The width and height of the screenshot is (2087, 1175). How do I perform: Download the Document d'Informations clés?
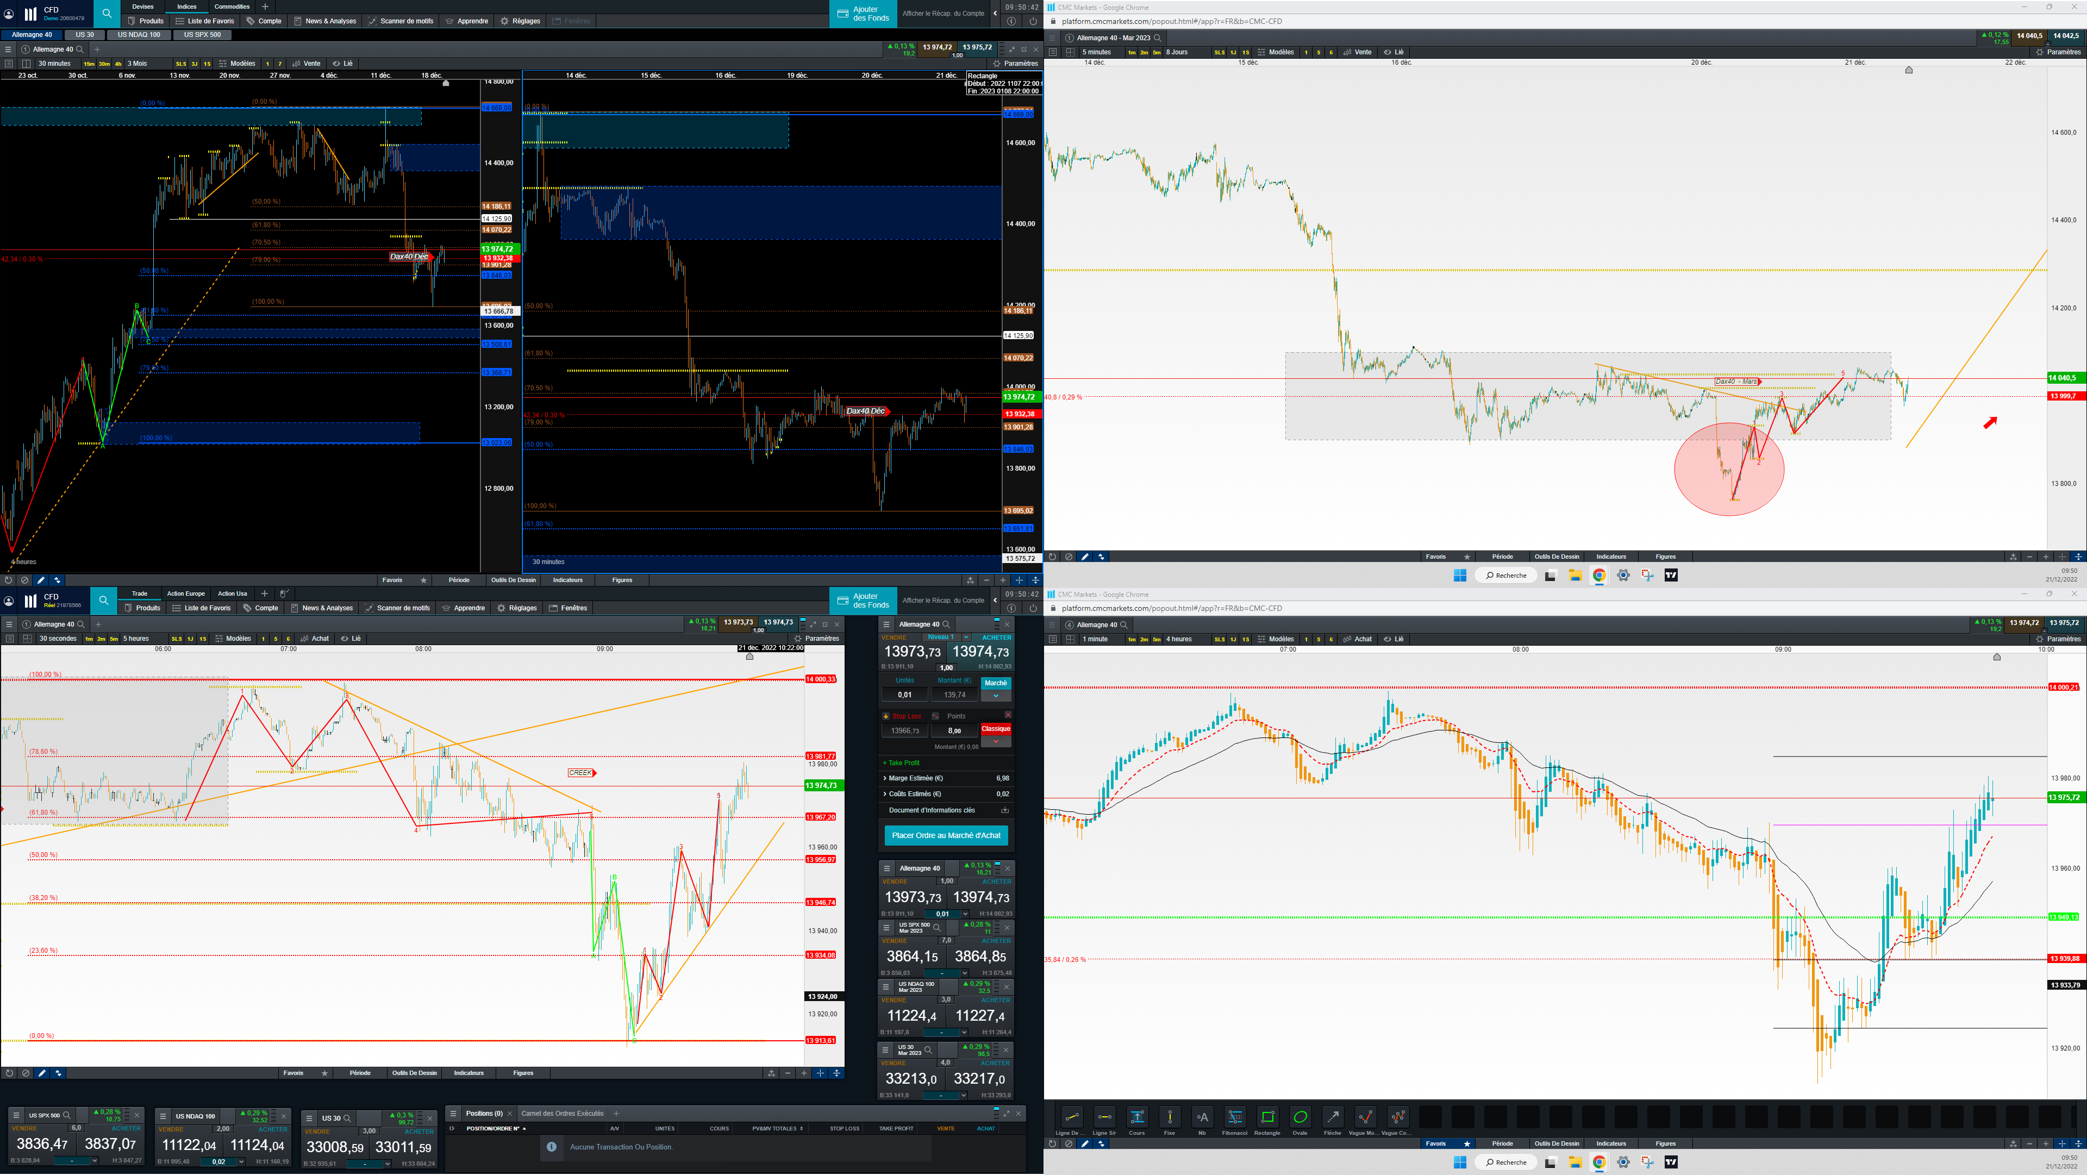click(1004, 810)
